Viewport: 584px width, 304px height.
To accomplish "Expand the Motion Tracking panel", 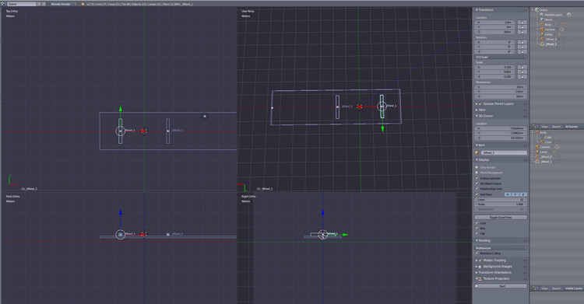I will pos(477,260).
